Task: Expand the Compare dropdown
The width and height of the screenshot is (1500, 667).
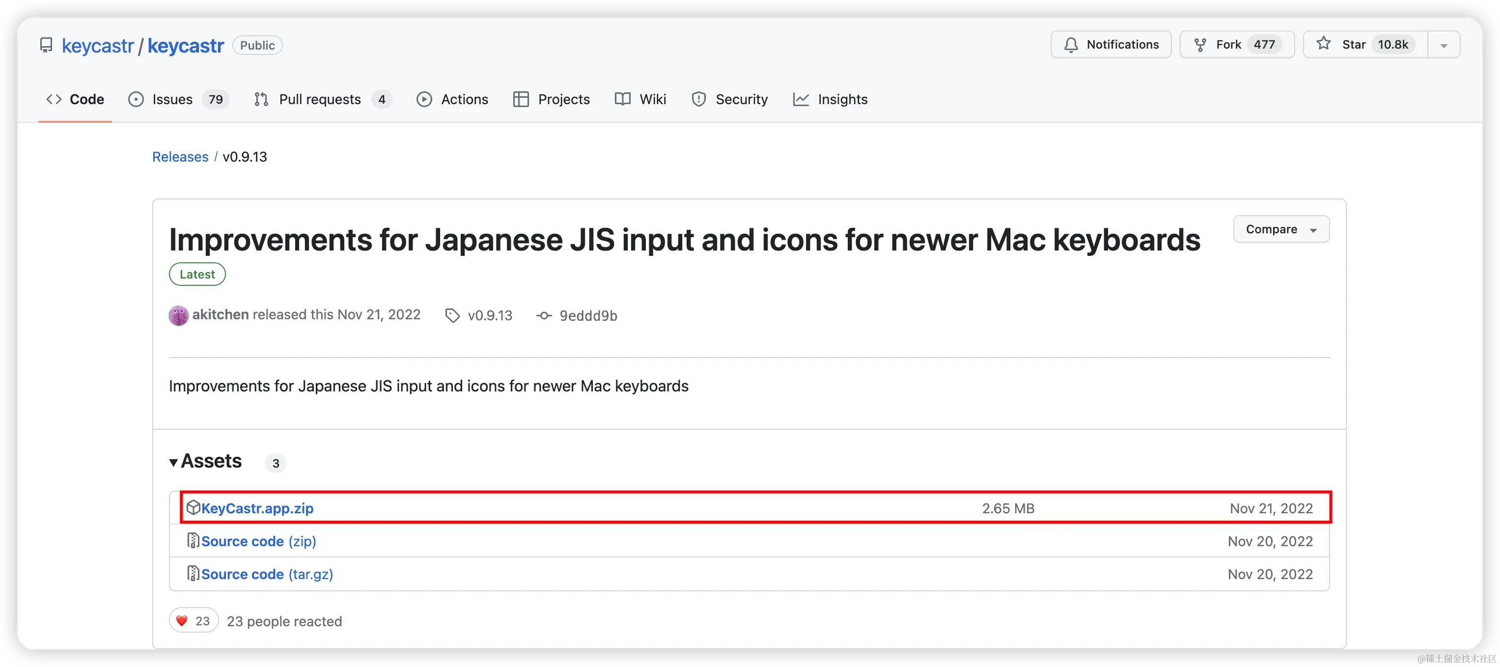Action: 1280,229
